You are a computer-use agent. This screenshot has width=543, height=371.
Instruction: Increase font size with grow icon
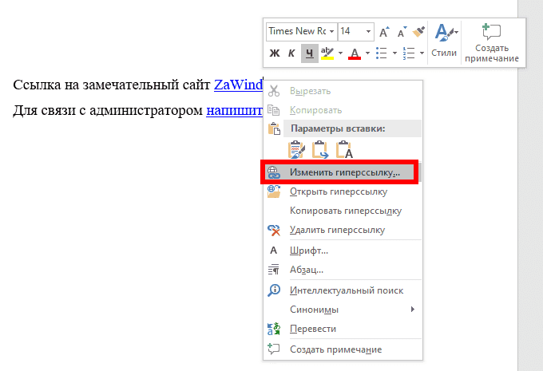(384, 32)
